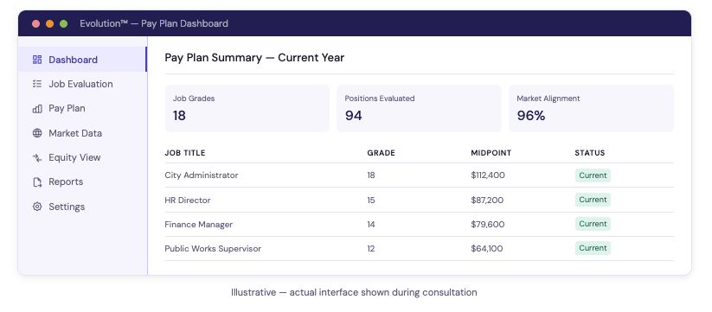Sort by the MIDPOINT column header
The width and height of the screenshot is (712, 312).
tap(491, 153)
